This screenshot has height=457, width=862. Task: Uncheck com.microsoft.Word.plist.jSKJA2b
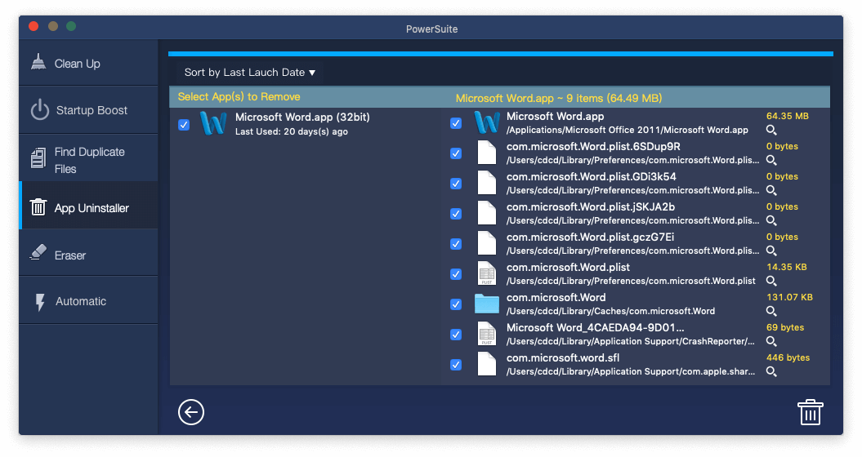(x=456, y=214)
